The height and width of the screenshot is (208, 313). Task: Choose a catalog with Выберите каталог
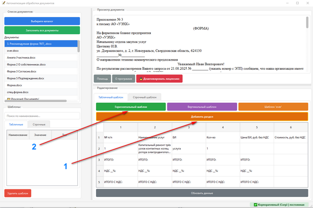click(x=42, y=21)
